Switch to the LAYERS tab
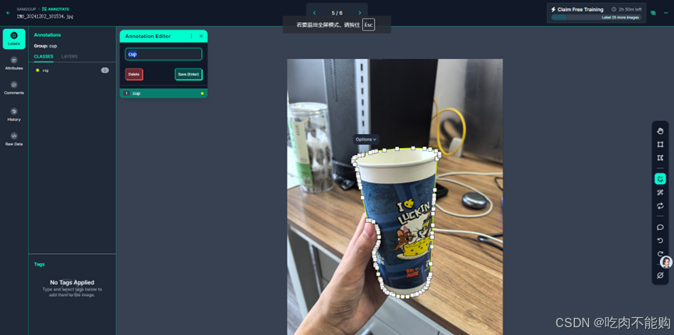 (x=69, y=56)
